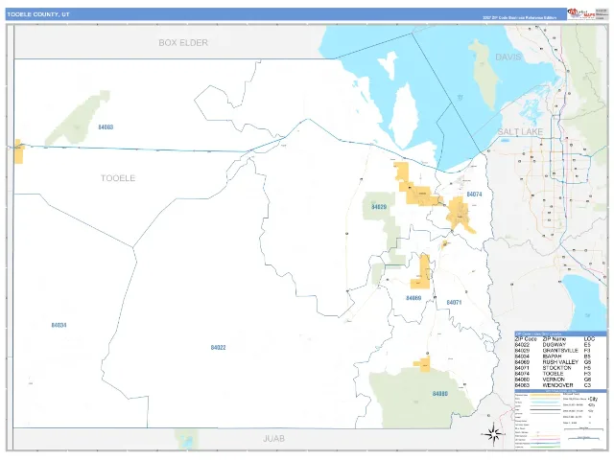Click the IBAPAH row in the ZIP index
Screen dimensions: 614x460
click(553, 356)
